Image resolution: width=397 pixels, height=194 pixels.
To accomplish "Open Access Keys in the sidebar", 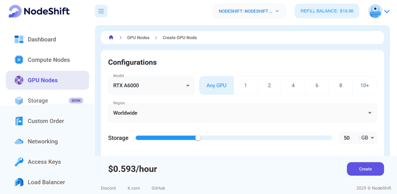I will pos(47,162).
